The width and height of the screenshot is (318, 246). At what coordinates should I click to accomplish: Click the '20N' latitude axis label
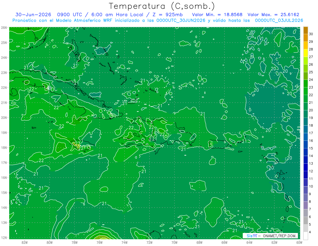click(4, 118)
